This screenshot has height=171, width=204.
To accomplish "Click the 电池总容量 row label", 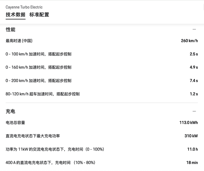I will (15, 122).
